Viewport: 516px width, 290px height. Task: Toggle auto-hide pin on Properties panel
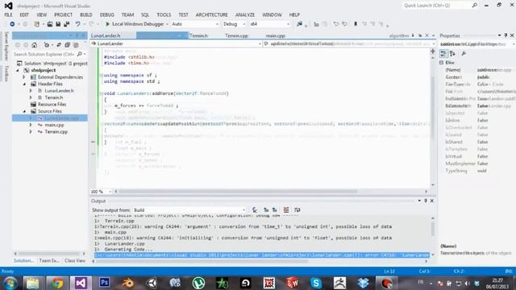pos(506,35)
